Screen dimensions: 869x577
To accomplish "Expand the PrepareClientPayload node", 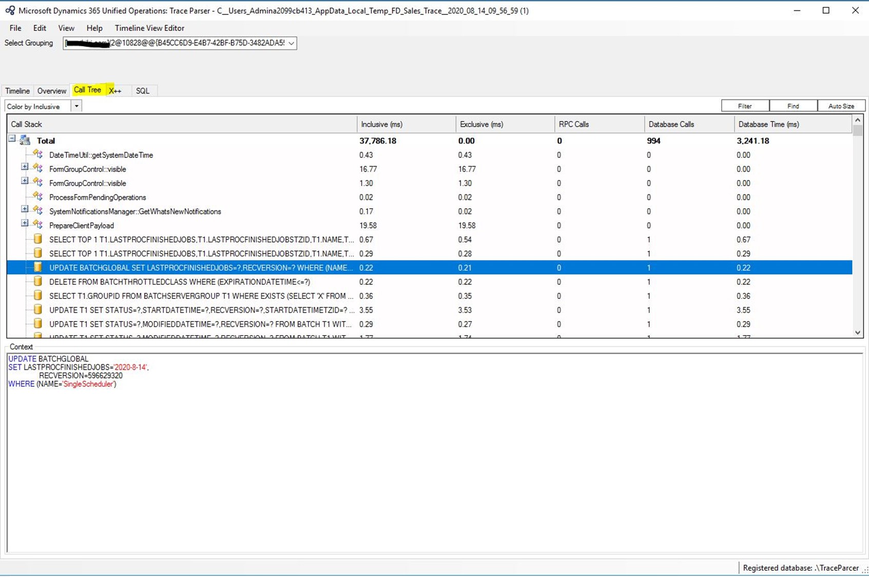I will [x=25, y=223].
